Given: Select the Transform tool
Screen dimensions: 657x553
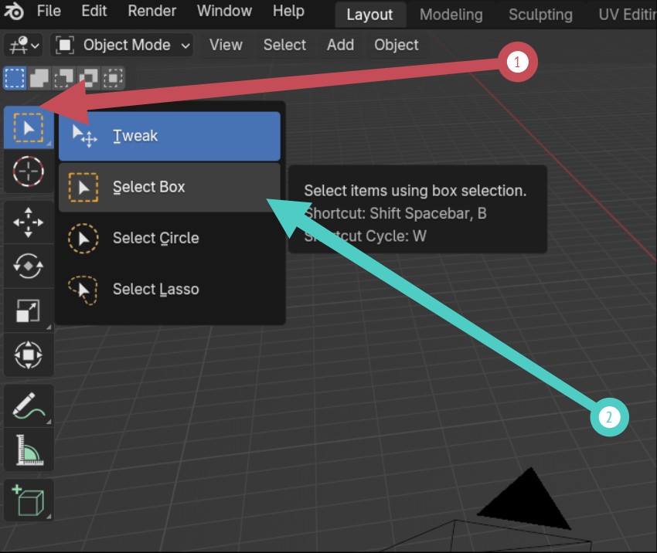Looking at the screenshot, I should click(28, 355).
